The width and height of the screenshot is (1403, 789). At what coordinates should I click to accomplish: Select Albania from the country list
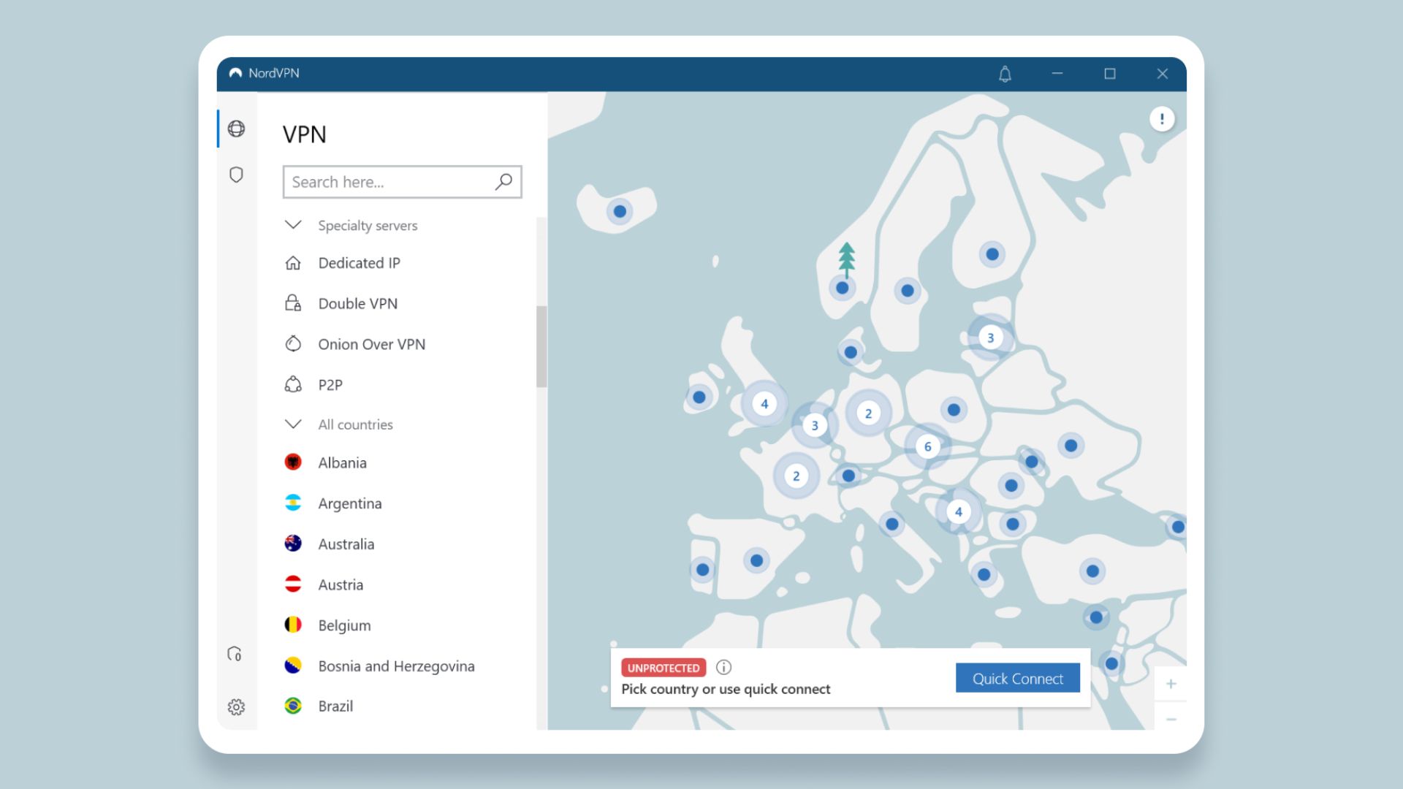click(341, 462)
